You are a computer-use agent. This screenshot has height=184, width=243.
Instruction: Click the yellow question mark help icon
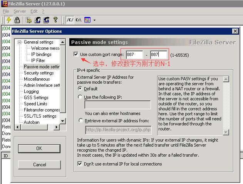coord(55,20)
